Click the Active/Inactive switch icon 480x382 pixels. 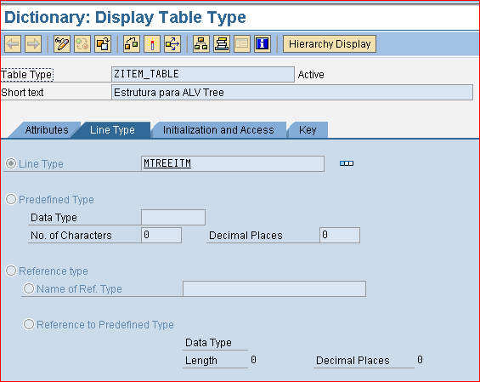82,44
